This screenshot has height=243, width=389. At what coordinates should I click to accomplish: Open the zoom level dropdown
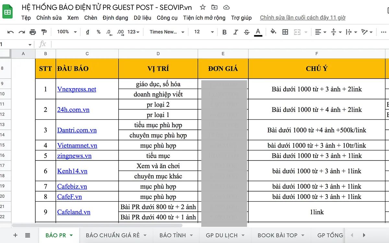(67, 32)
